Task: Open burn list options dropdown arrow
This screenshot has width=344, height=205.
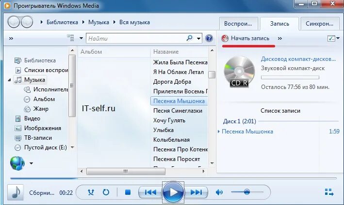Action: pyautogui.click(x=338, y=38)
